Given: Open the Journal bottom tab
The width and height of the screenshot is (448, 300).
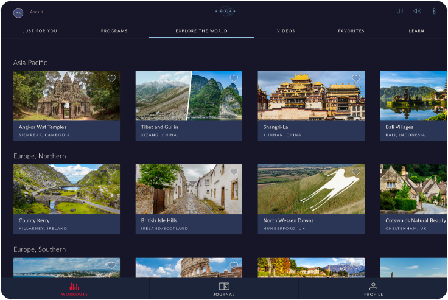Looking at the screenshot, I should (224, 289).
